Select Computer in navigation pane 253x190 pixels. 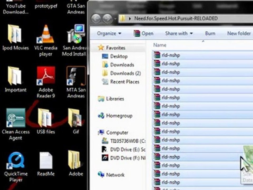tap(113, 133)
